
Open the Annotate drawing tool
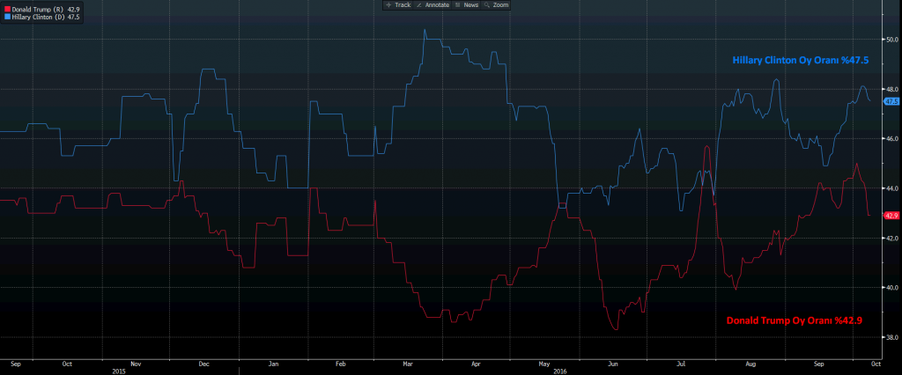pyautogui.click(x=433, y=4)
